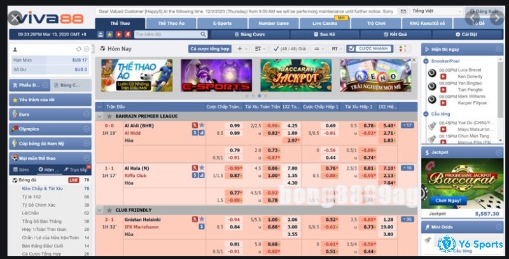Image resolution: width=509 pixels, height=259 pixels.
Task: Star the Al Ahli (BHR) match as favorite
Action: tap(202, 125)
